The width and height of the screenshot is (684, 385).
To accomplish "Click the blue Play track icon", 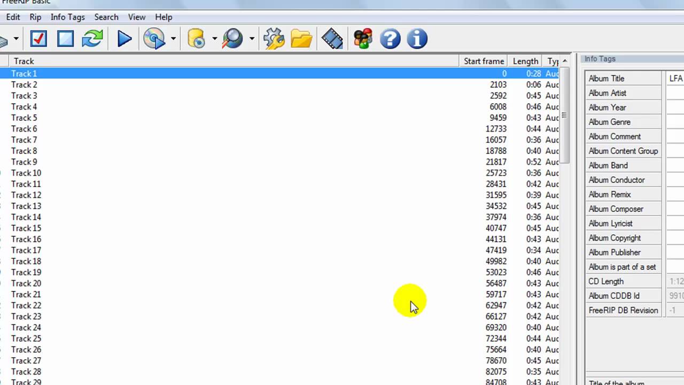I will 124,38.
